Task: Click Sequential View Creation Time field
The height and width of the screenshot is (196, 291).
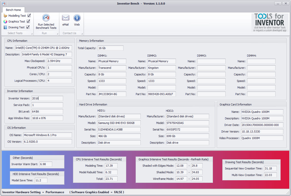Action: click(270, 168)
